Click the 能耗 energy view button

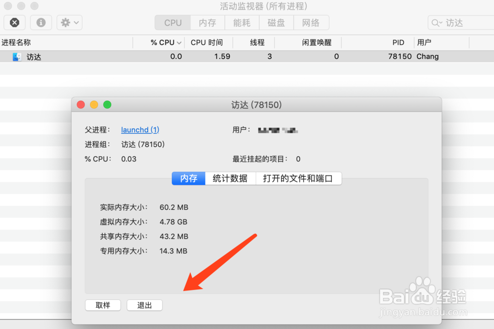point(242,22)
